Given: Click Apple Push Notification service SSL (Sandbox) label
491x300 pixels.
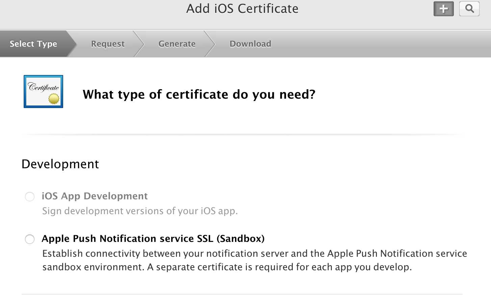Looking at the screenshot, I should (153, 239).
